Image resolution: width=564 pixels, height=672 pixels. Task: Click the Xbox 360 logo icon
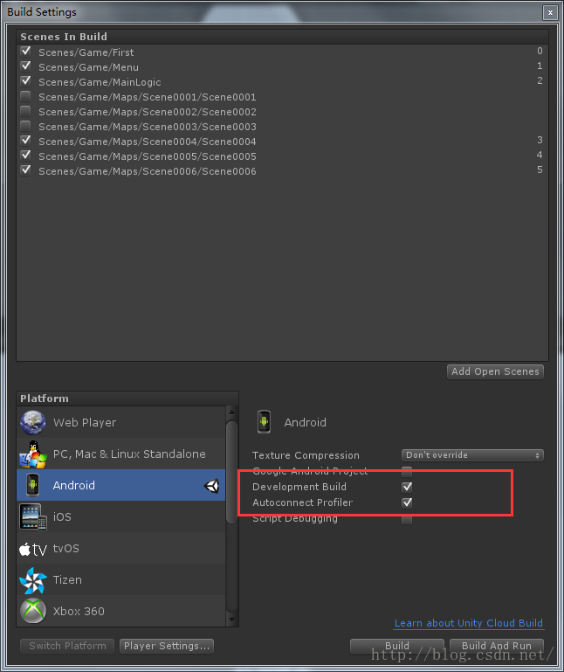[x=33, y=611]
